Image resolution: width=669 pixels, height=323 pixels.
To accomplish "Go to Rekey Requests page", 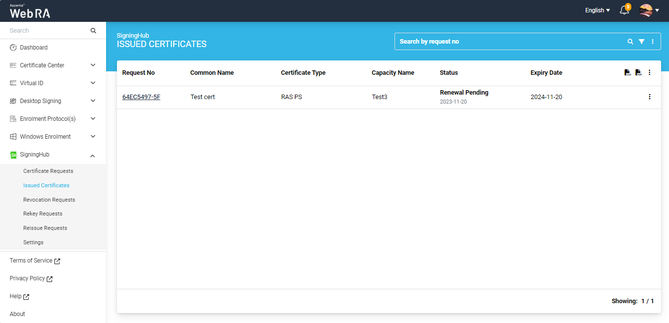I will (x=43, y=214).
